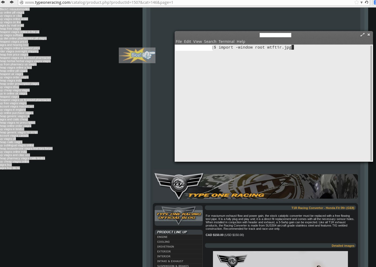Click the 'uy viagra in london' link
Viewport: 376px width, 267px height.
tap(12, 129)
